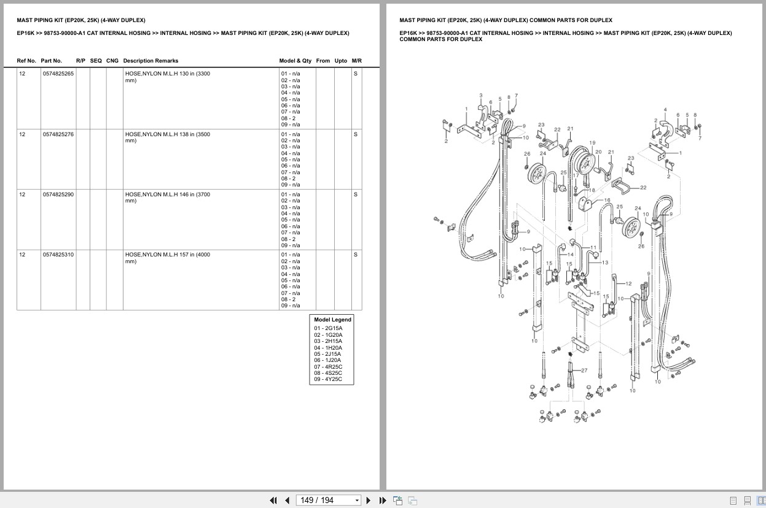Screen dimensions: 766x508
Task: Click the Model & Qty column header
Action: click(295, 61)
